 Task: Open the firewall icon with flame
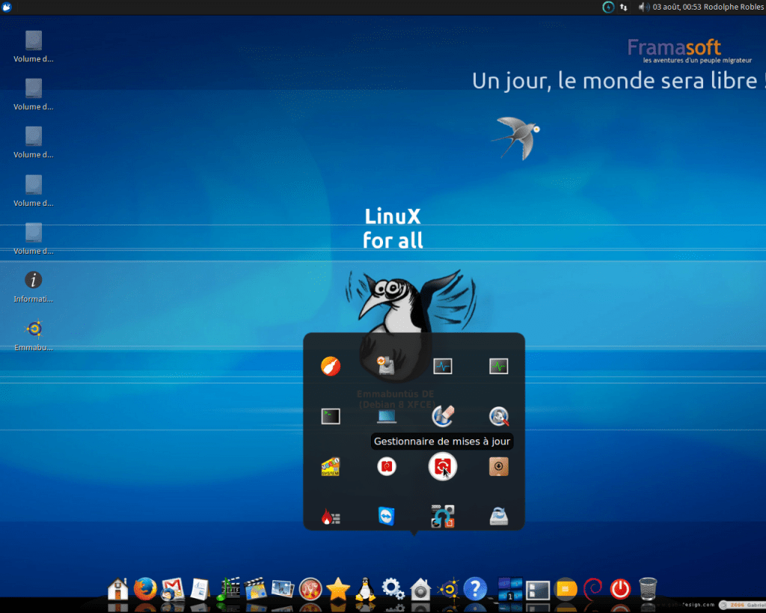[x=331, y=516]
